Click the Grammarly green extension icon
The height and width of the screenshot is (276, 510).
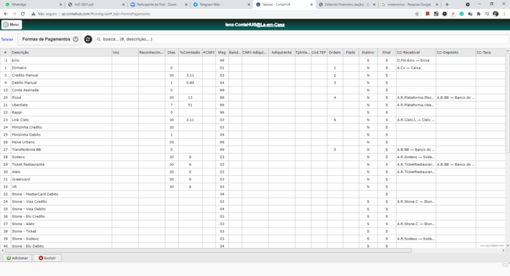click(462, 14)
